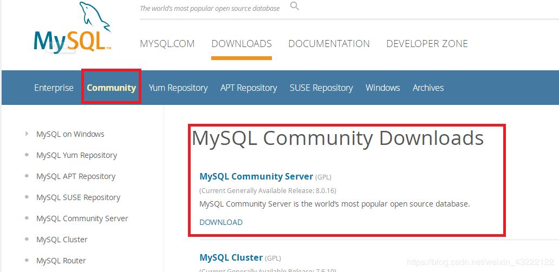Image resolution: width=559 pixels, height=272 pixels.
Task: Open MySQL Yum Repository sidebar link
Action: 77,155
